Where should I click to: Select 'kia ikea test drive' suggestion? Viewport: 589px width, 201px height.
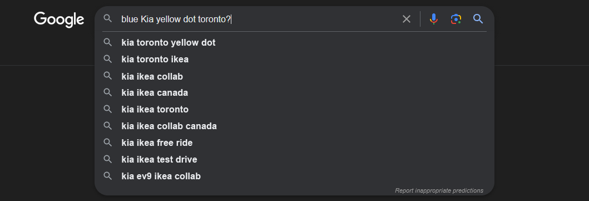coord(295,159)
